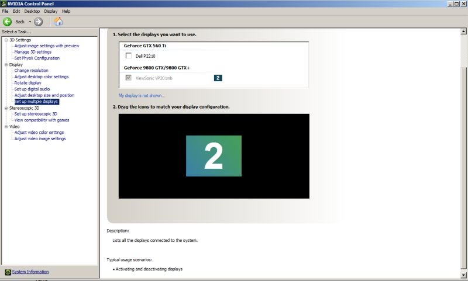The height and width of the screenshot is (281, 468).
Task: Open Manage 3D settings
Action: pyautogui.click(x=33, y=52)
